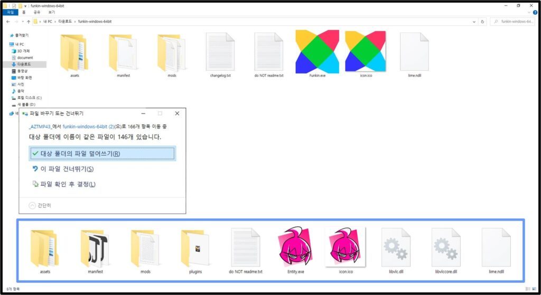Screen dimensions: 541x295
Task: Open the manifest folder with blank page preview
Action: pos(123,54)
